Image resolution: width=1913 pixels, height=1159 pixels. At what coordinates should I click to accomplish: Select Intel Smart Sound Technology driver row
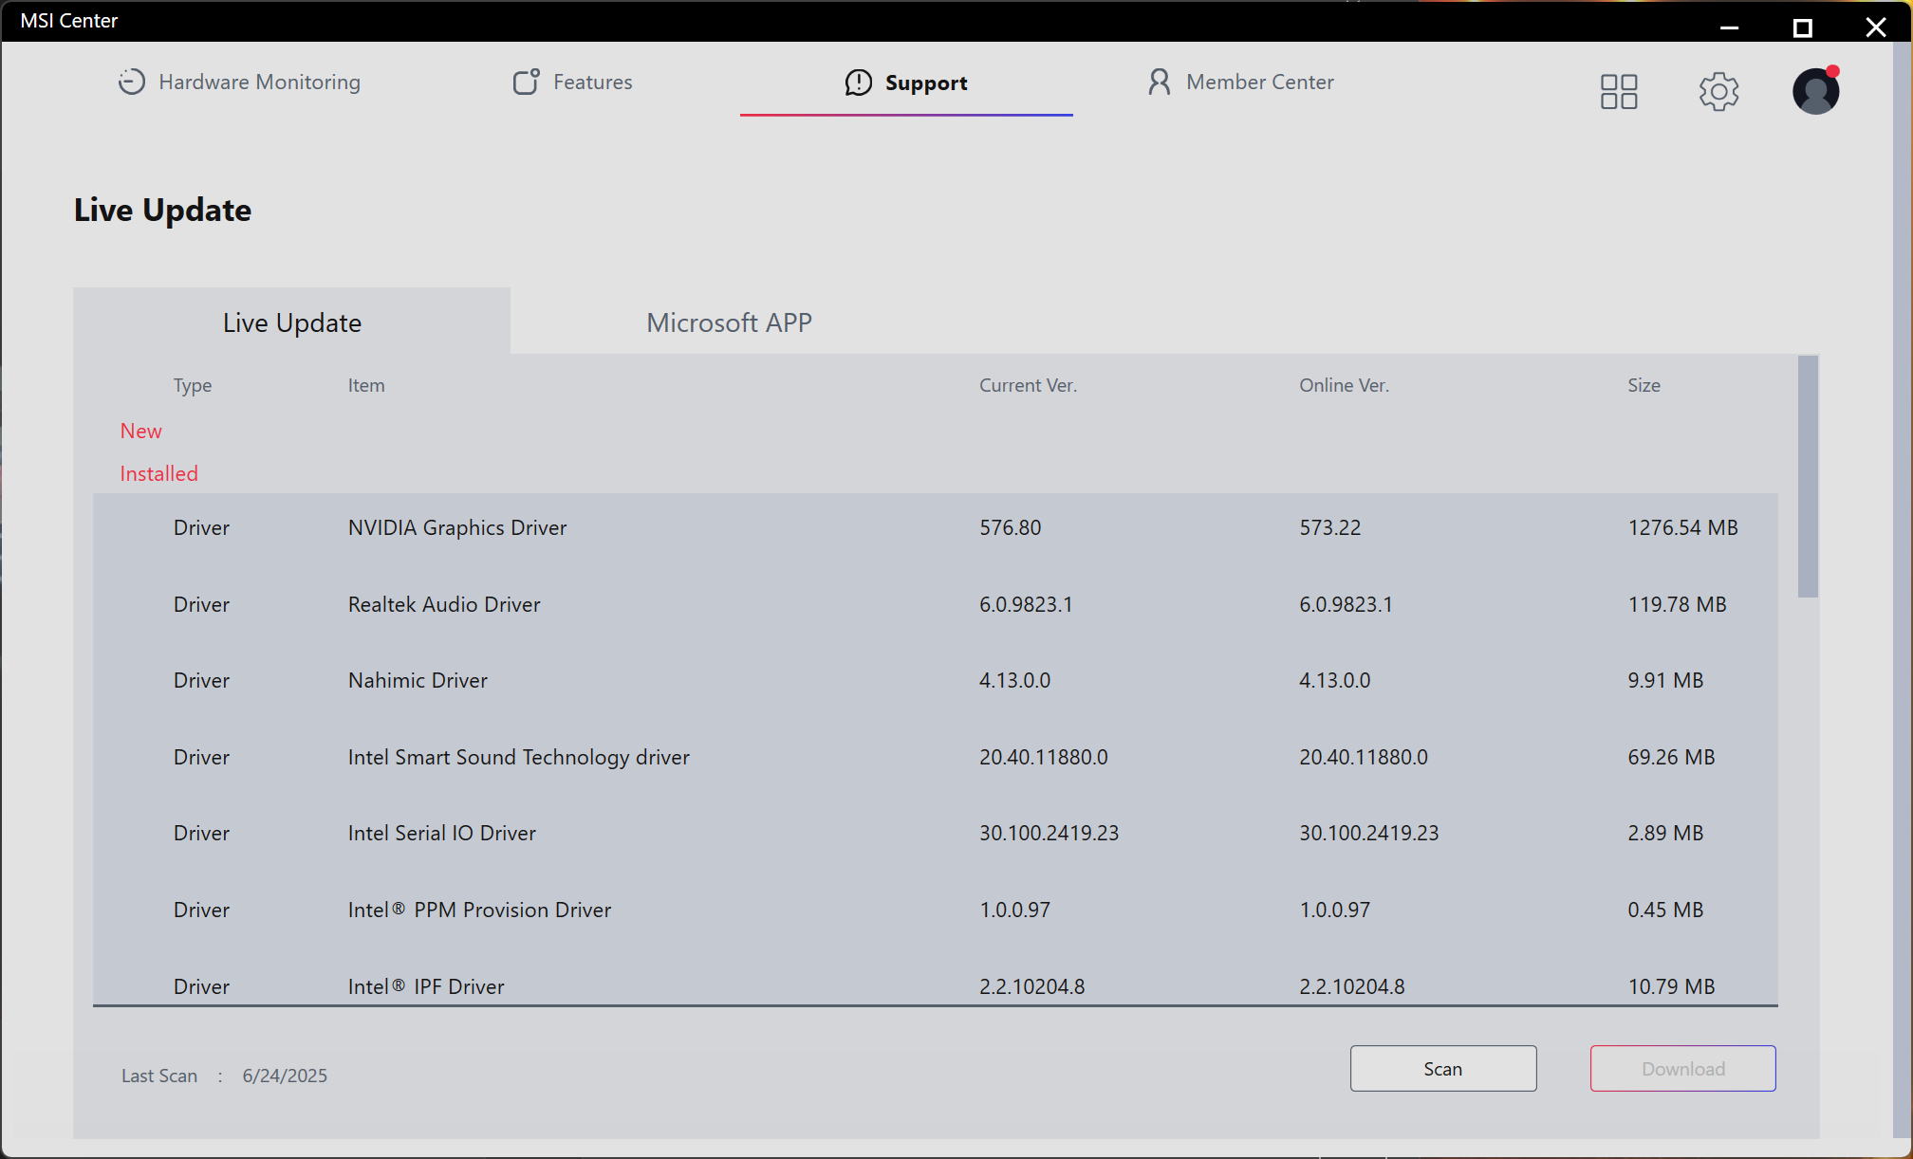tap(935, 758)
